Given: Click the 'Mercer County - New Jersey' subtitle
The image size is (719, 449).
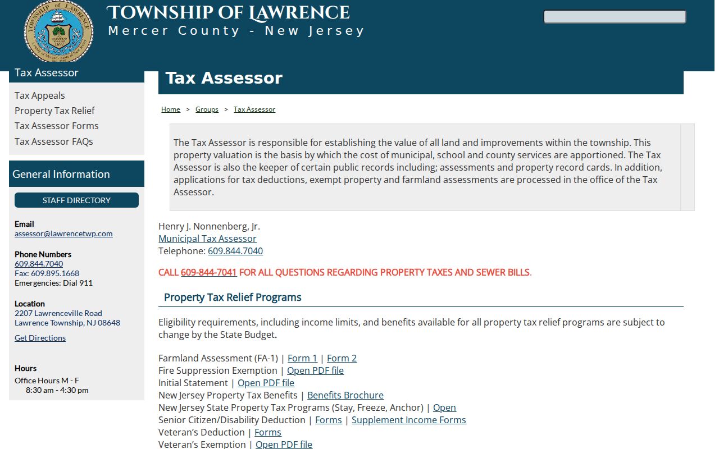Looking at the screenshot, I should point(236,30).
